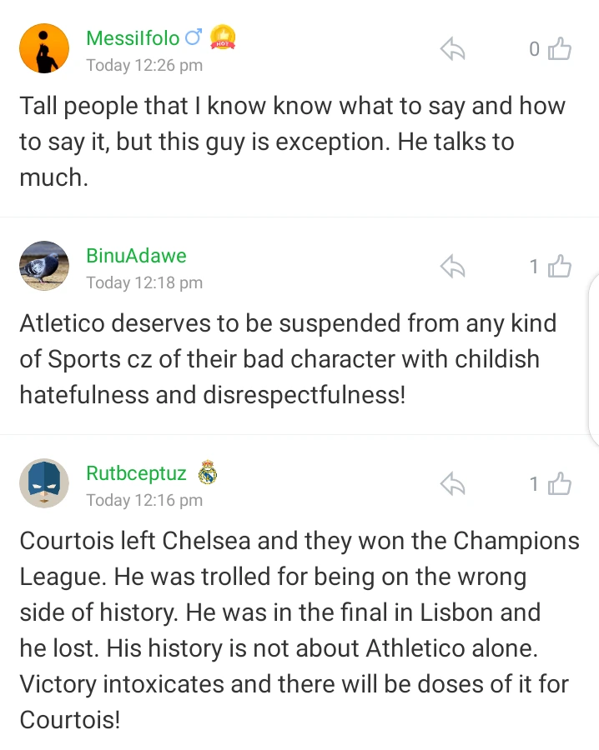Tap the Rutbceptuz username
The height and width of the screenshot is (750, 599).
[x=136, y=473]
